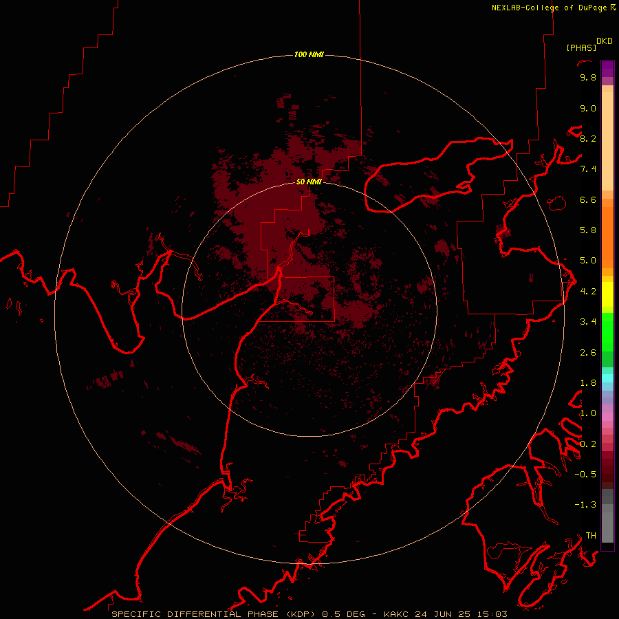619x619 pixels.
Task: Click the 2.6 scale value
Action: (x=588, y=353)
